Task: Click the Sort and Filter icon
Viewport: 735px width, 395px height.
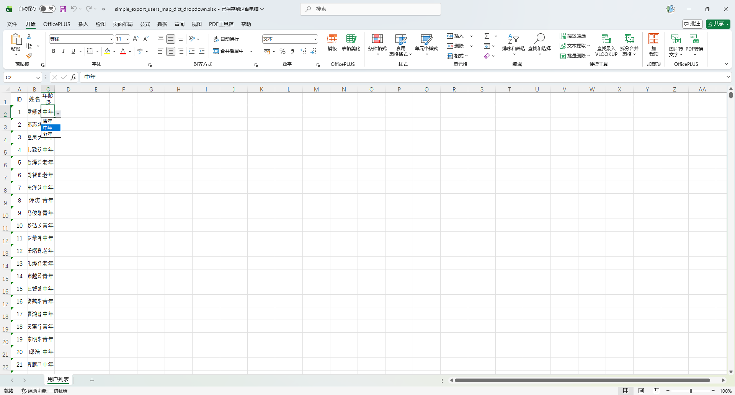Action: 513,39
